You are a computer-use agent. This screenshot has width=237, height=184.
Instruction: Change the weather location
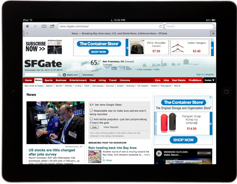tap(129, 61)
